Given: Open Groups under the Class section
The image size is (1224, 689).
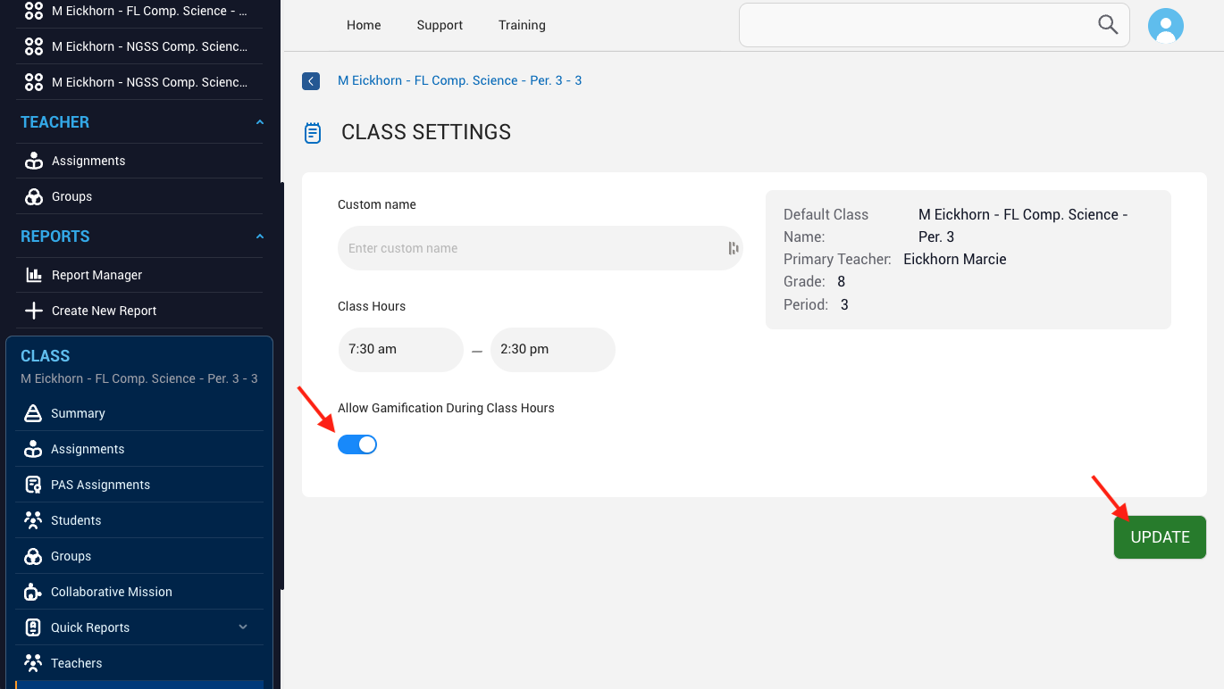Looking at the screenshot, I should click(71, 555).
